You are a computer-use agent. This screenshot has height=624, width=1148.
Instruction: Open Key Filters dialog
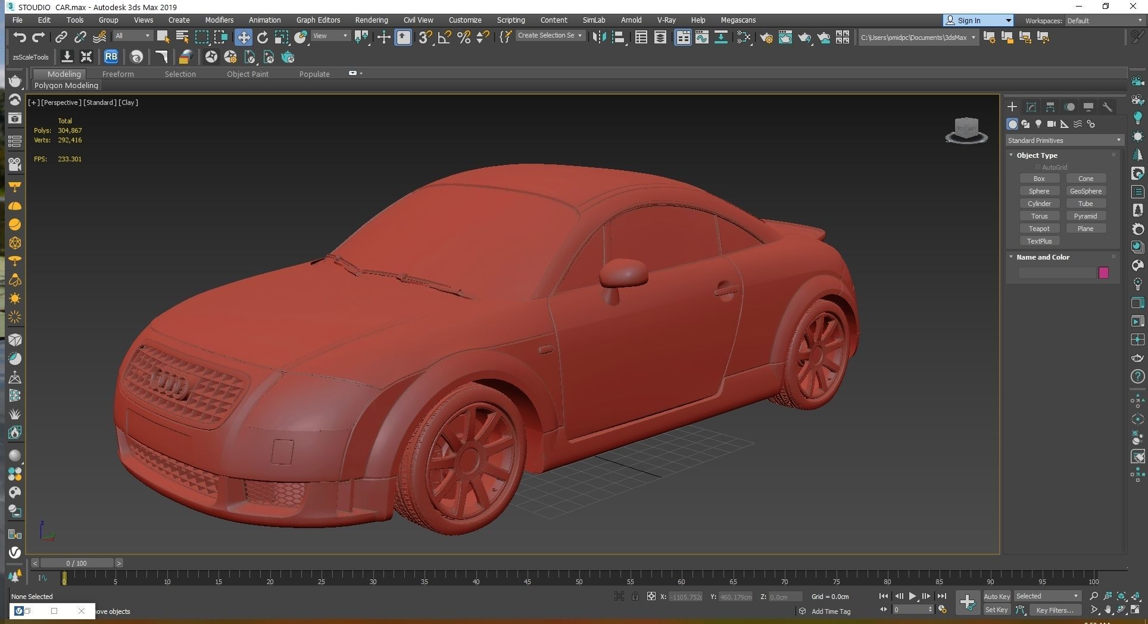1055,610
